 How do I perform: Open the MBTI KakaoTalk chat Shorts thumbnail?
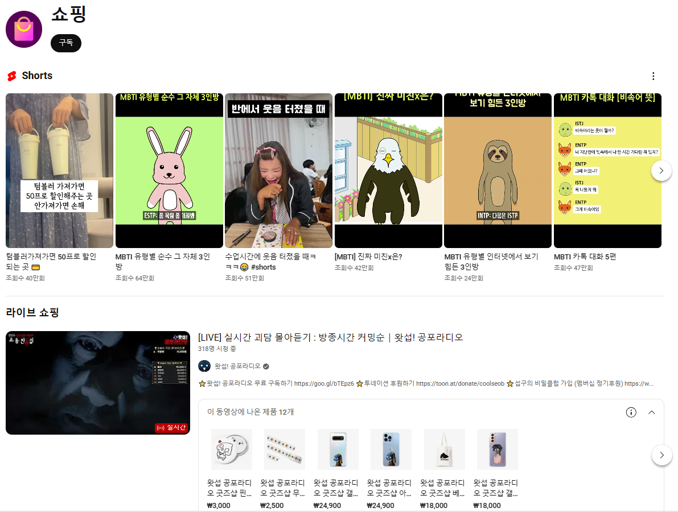pos(607,171)
